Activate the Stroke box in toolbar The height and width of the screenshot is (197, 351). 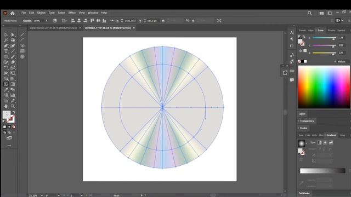click(11, 119)
